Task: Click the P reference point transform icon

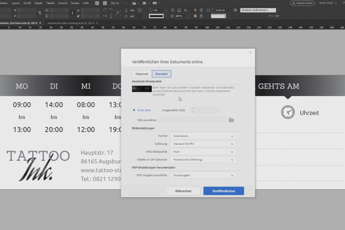Action: 118,13
